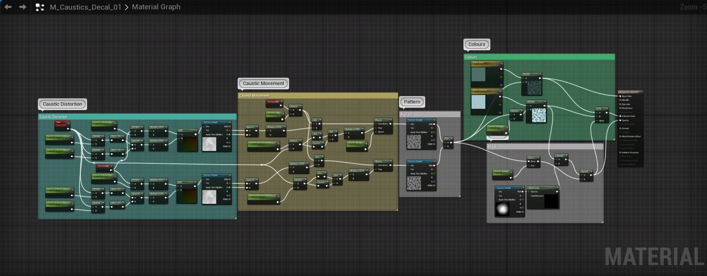Open M_Caustics_Decal_01 in the breadcrumb
This screenshot has height=276, width=707.
pyautogui.click(x=85, y=7)
